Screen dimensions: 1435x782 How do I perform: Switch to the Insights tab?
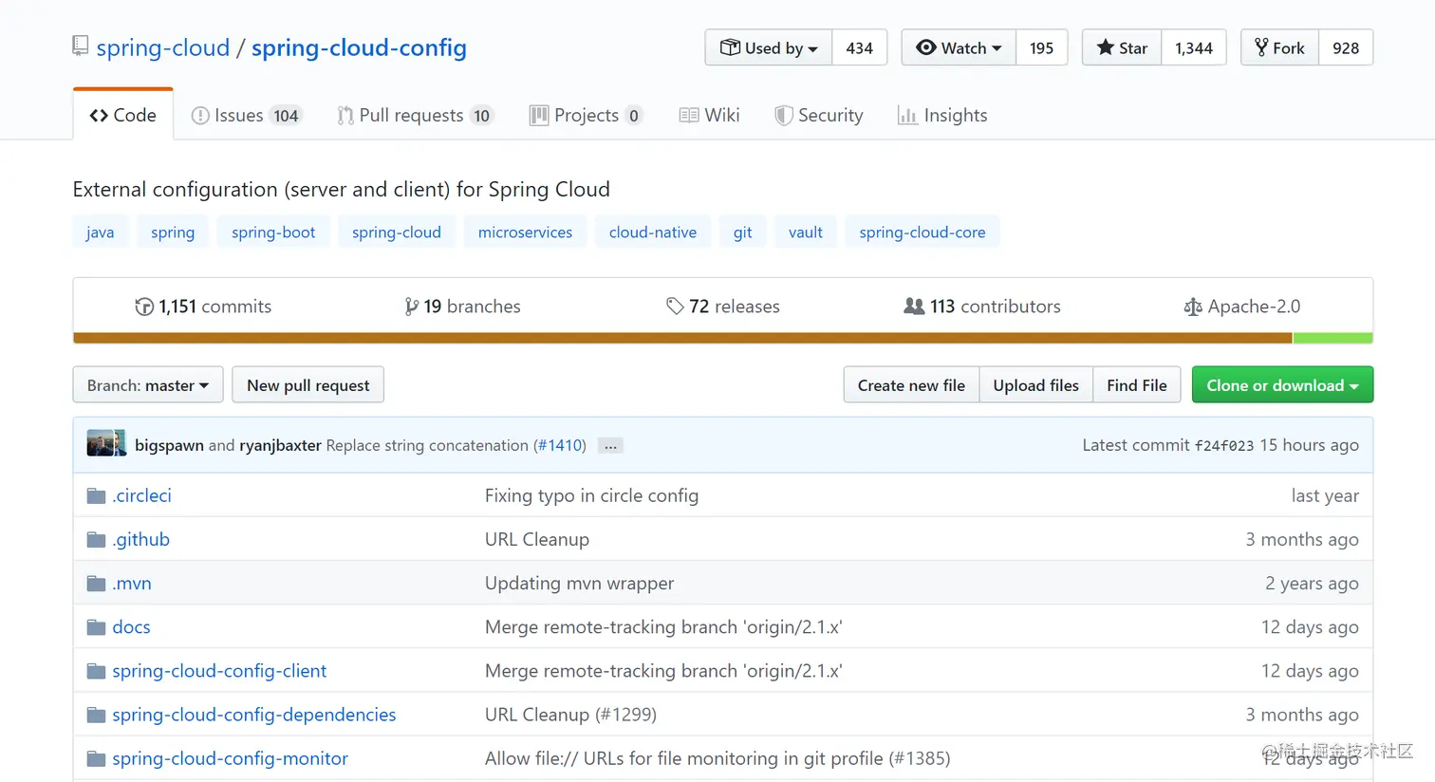pyautogui.click(x=942, y=115)
